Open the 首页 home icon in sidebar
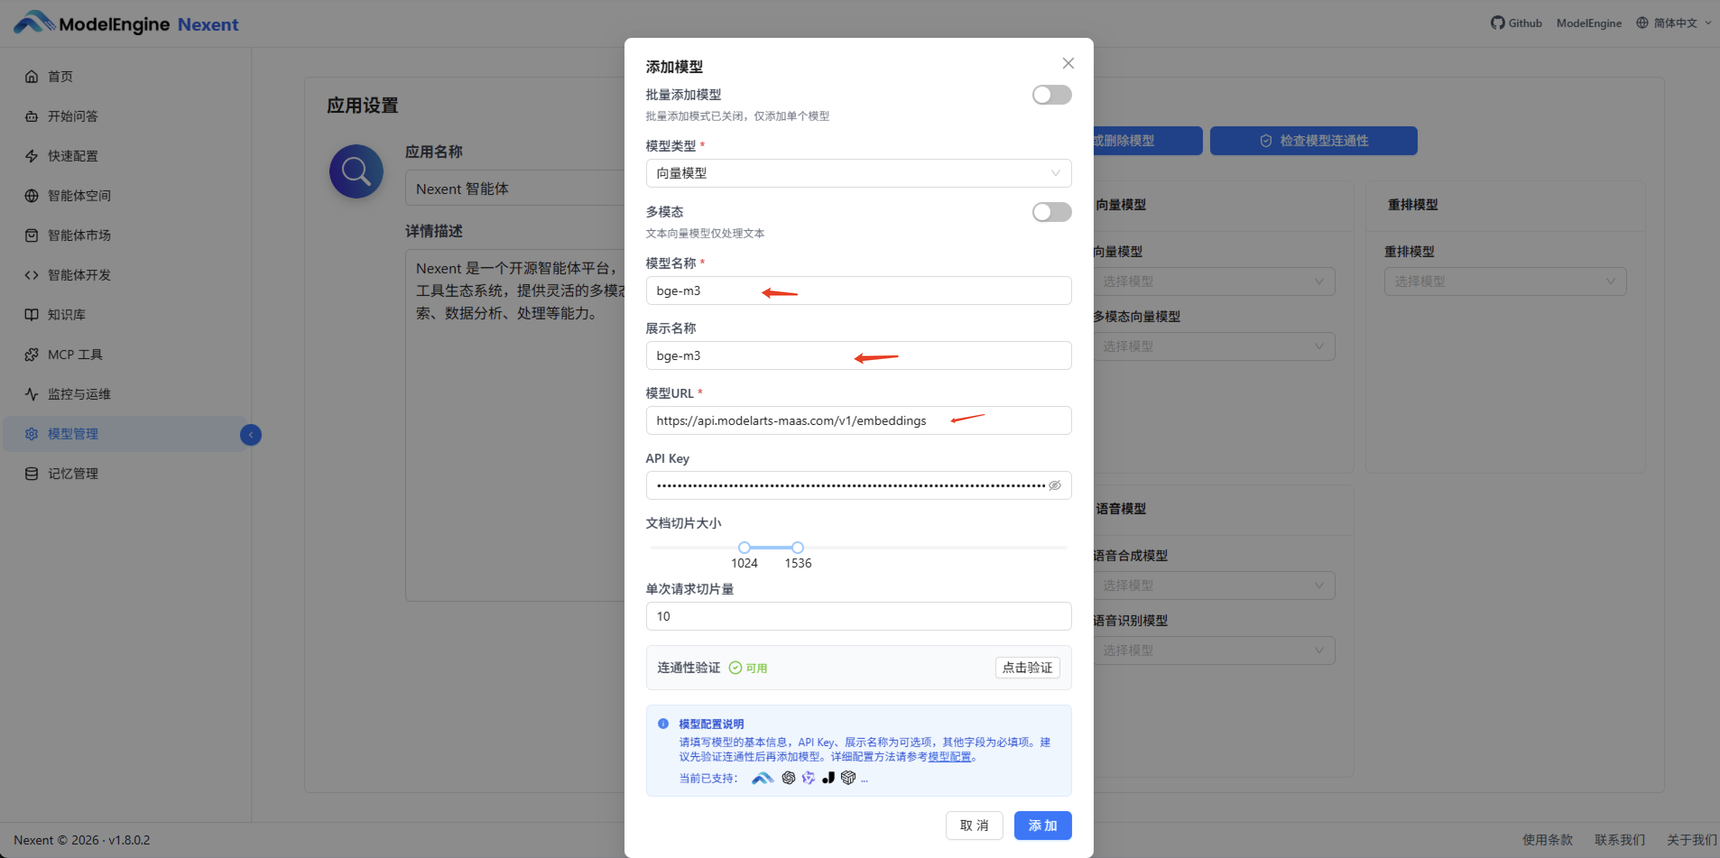Screen dimensions: 1720x858 [x=32, y=76]
